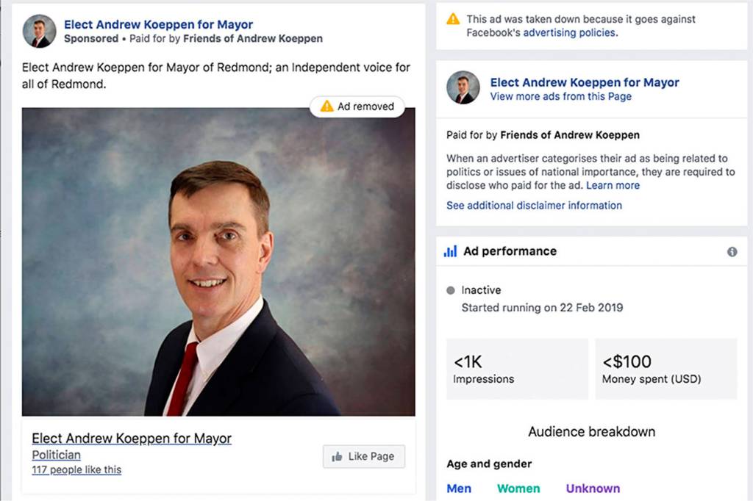Open the Politician category link
Viewport: 753px width, 501px height.
point(56,455)
